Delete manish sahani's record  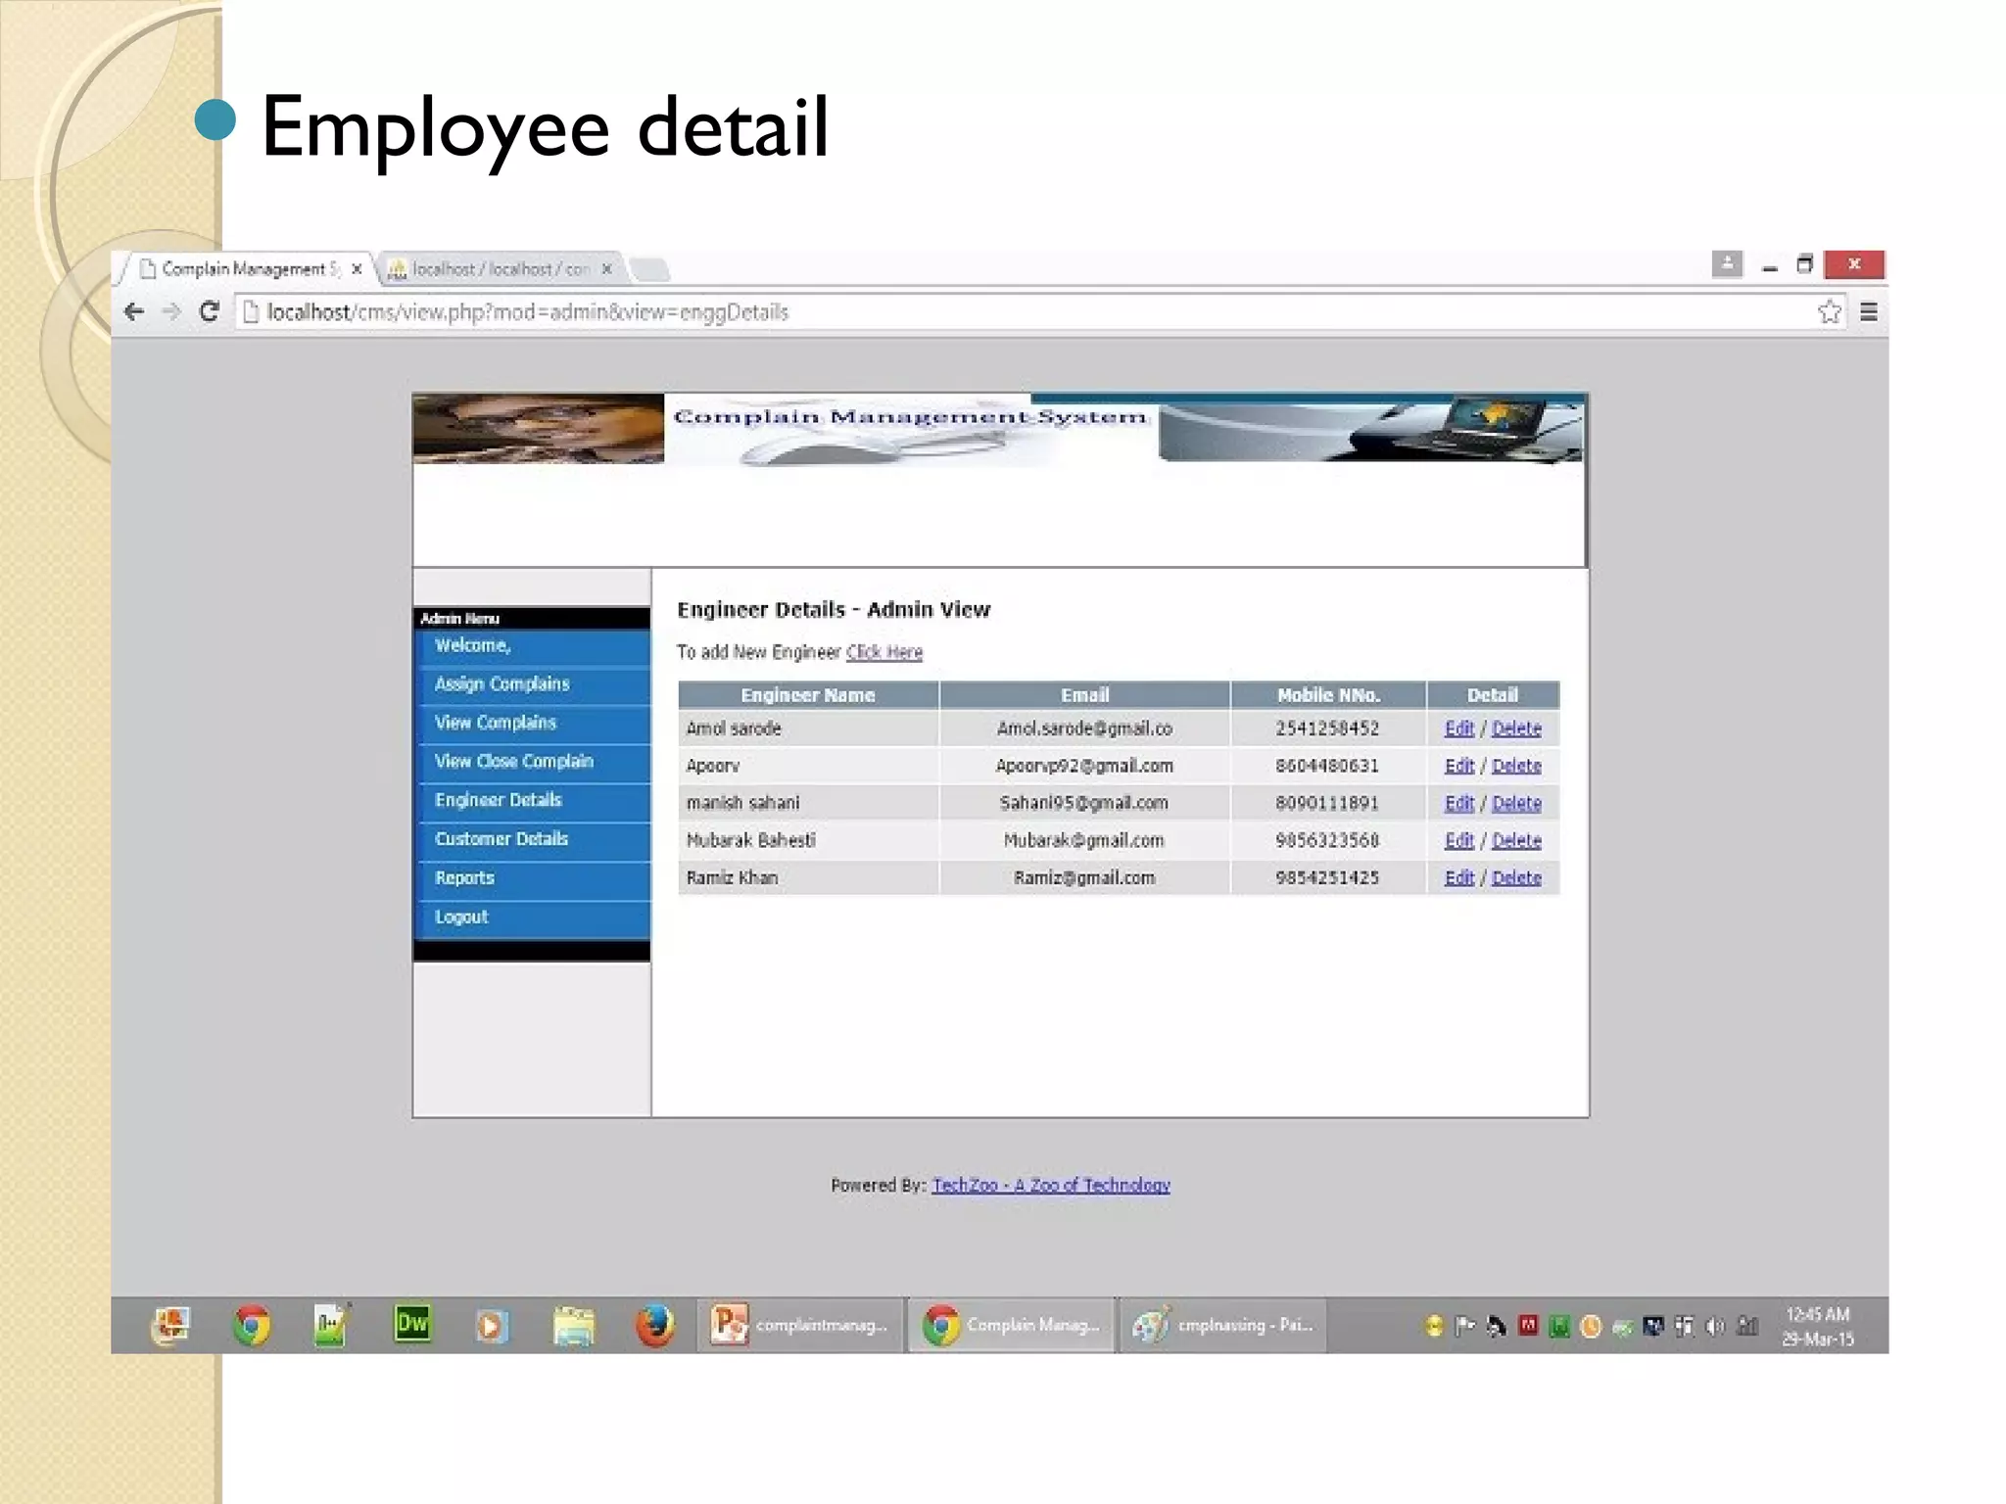pos(1516,804)
